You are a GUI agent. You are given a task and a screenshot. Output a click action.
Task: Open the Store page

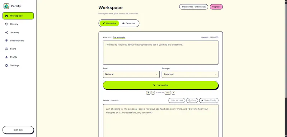(x=18, y=49)
